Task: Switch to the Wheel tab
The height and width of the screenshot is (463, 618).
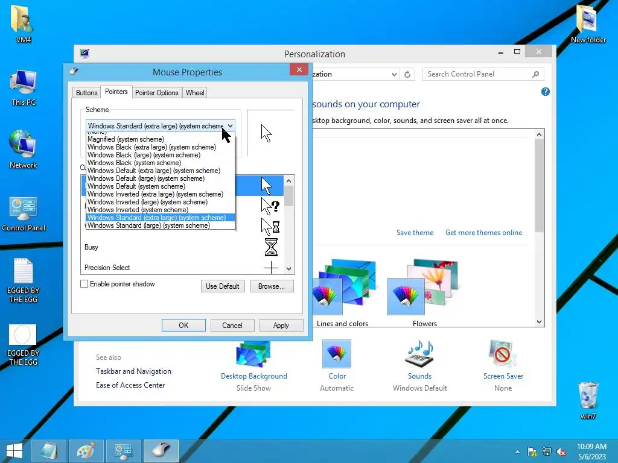Action: [x=195, y=92]
